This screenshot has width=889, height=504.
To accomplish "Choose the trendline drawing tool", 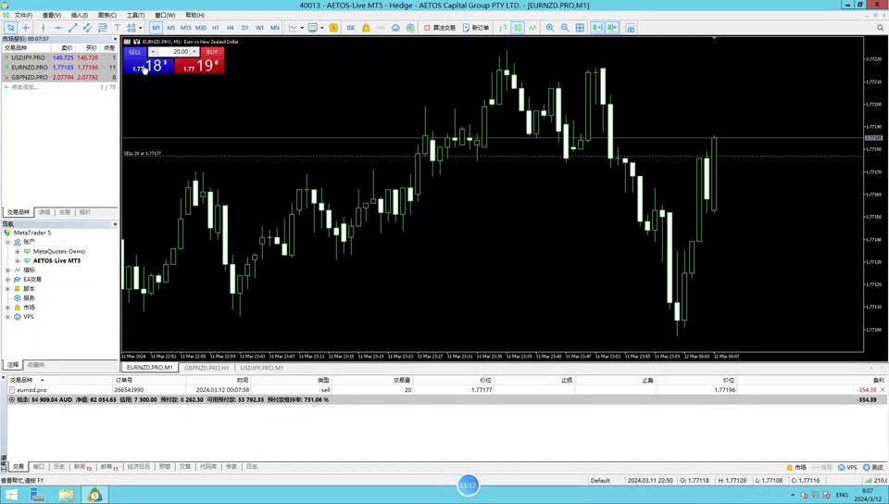I will (x=72, y=28).
